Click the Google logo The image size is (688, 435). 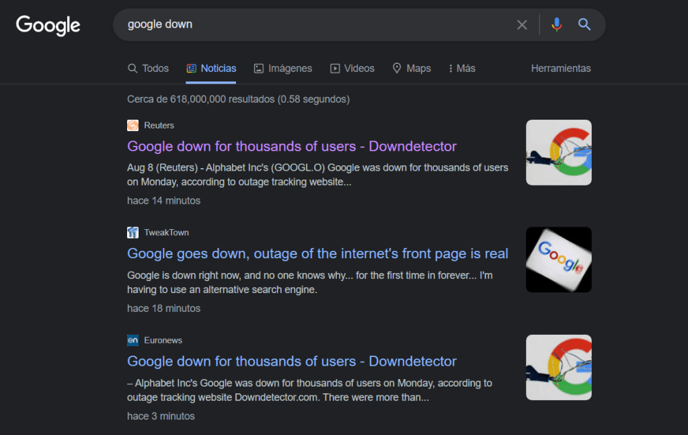coord(48,26)
